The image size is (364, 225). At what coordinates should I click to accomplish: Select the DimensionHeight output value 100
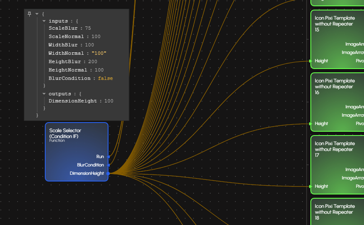pos(109,101)
